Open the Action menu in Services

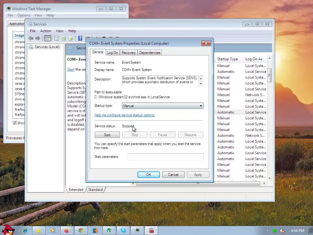(x=46, y=31)
